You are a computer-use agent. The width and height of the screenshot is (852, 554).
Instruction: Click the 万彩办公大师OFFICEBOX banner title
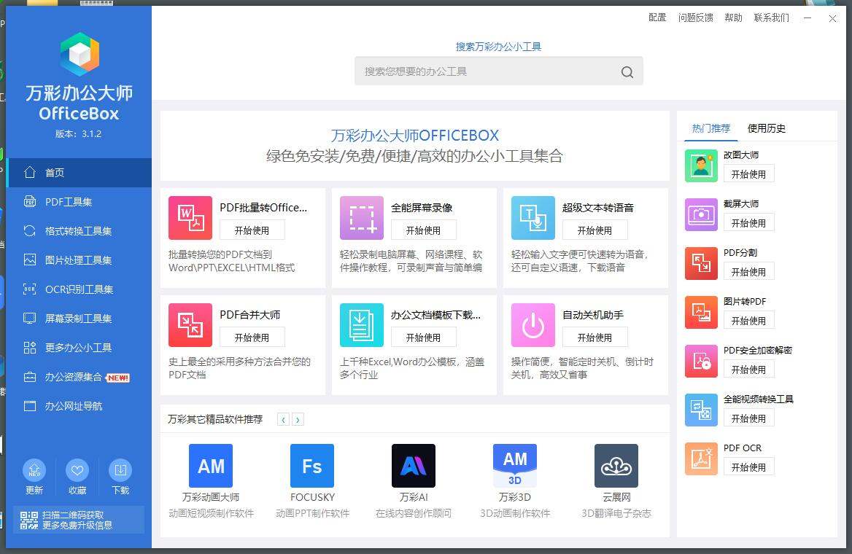415,136
